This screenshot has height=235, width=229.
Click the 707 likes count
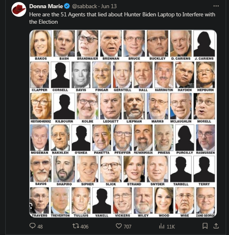pos(127,226)
